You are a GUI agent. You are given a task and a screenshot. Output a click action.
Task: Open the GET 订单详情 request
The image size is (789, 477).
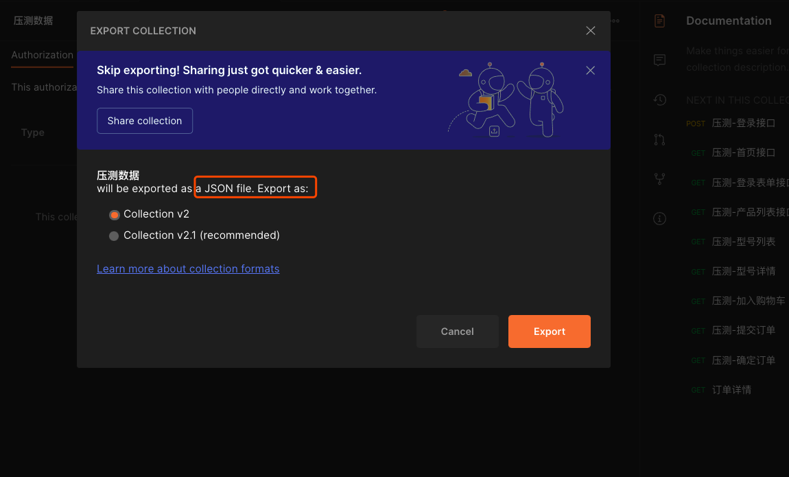(721, 390)
